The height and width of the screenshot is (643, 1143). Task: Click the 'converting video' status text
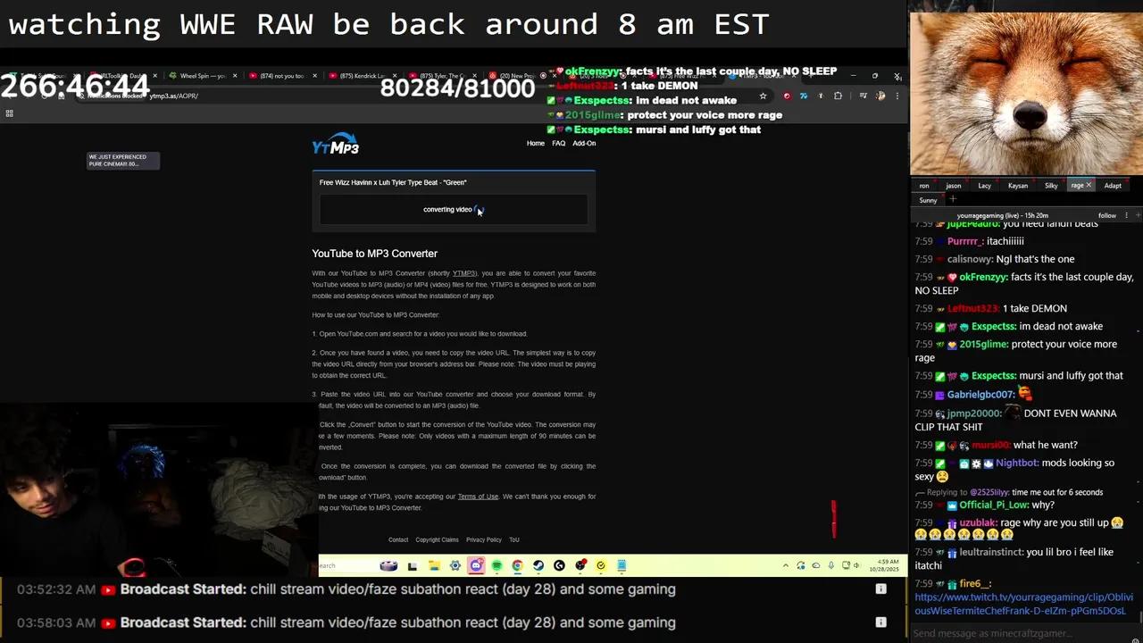point(447,210)
